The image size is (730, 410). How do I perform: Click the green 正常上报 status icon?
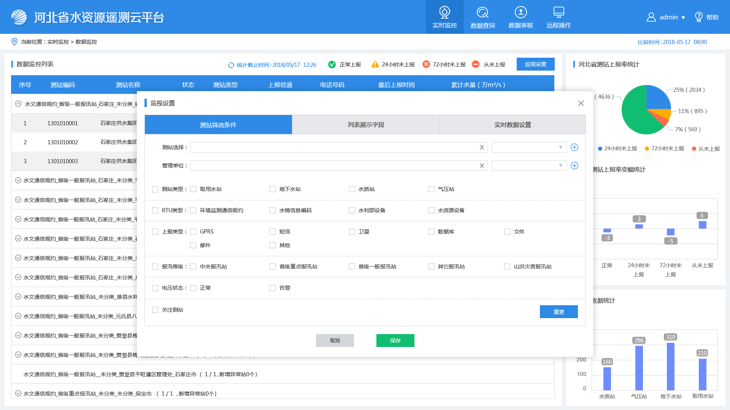pos(332,65)
